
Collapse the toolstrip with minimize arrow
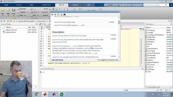pos(171,5)
